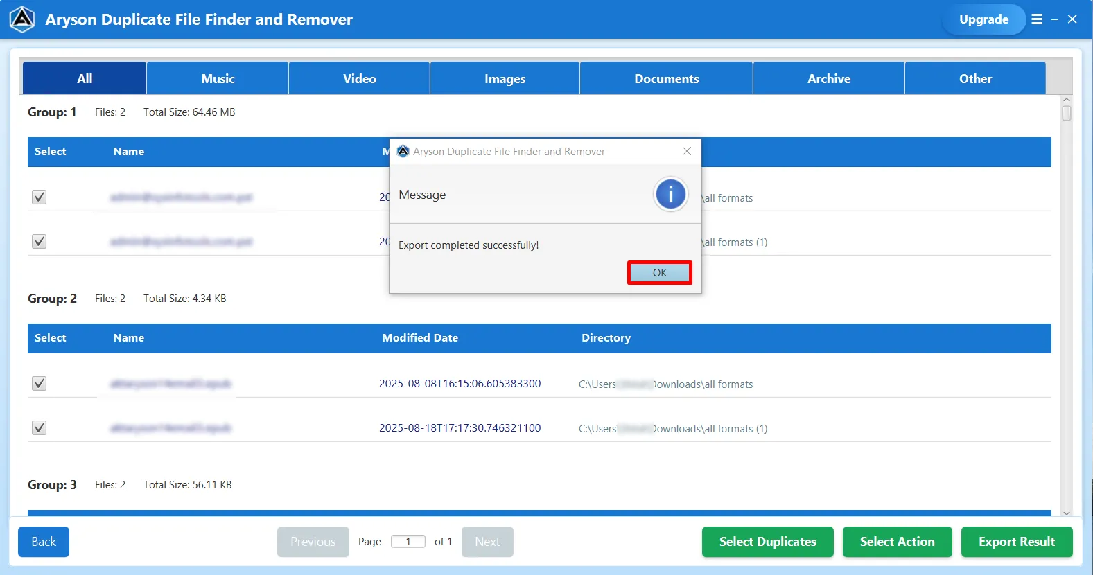Image resolution: width=1093 pixels, height=575 pixels.
Task: Uncheck the first file in Group 1
Action: click(x=40, y=197)
